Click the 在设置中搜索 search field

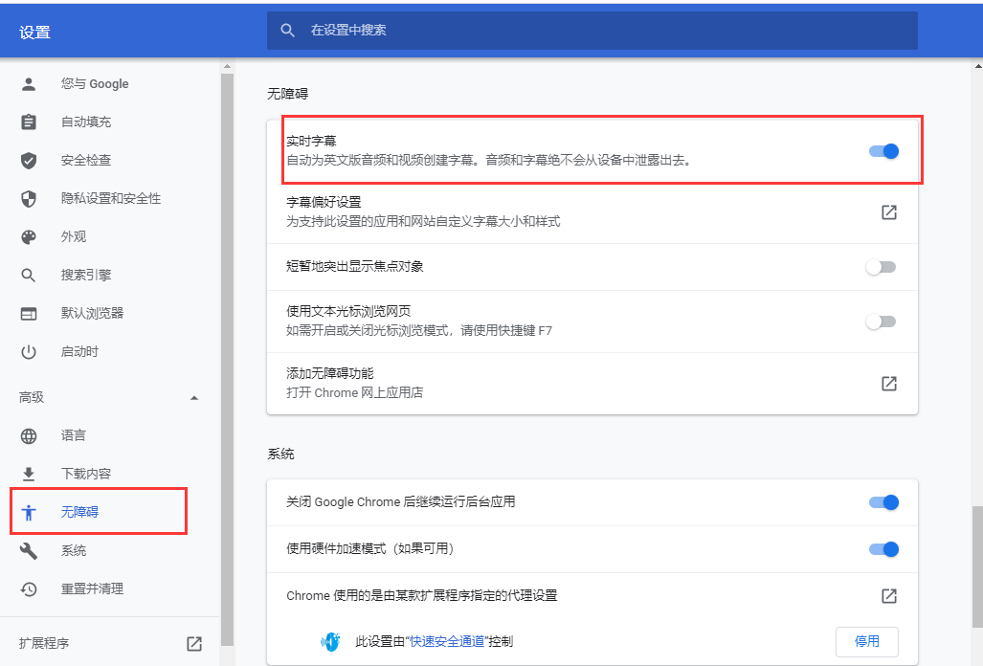tap(592, 30)
